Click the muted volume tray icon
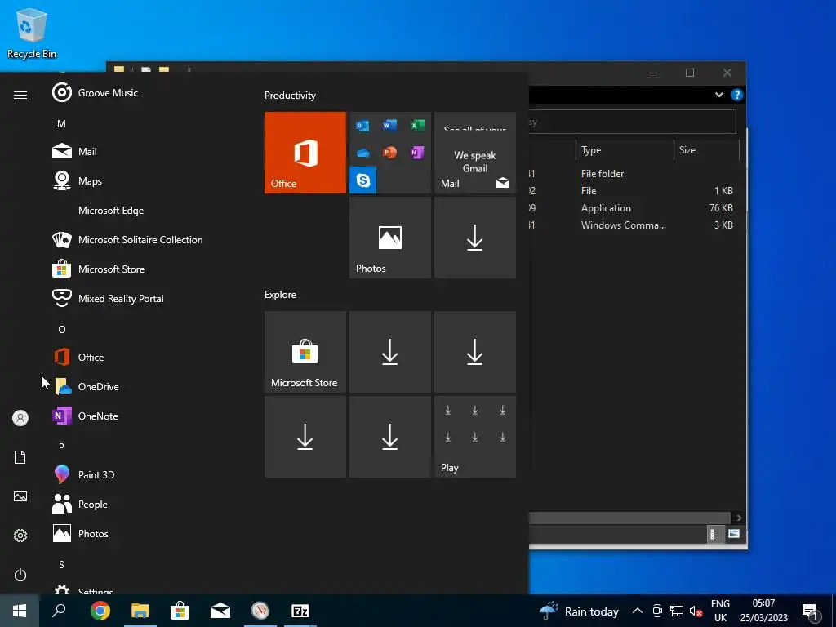The height and width of the screenshot is (627, 836). click(696, 611)
